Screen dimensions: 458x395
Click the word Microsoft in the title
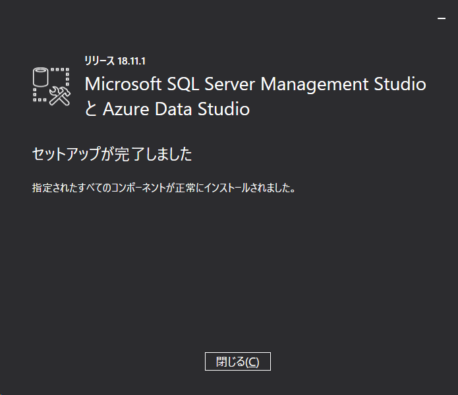point(123,84)
